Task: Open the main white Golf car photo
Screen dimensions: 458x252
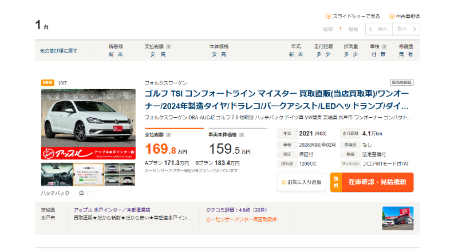Action: [x=88, y=124]
